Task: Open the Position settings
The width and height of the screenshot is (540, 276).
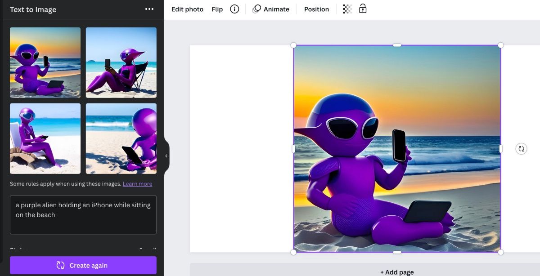Action: [x=316, y=9]
